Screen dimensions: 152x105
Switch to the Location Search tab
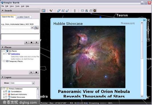(23, 17)
